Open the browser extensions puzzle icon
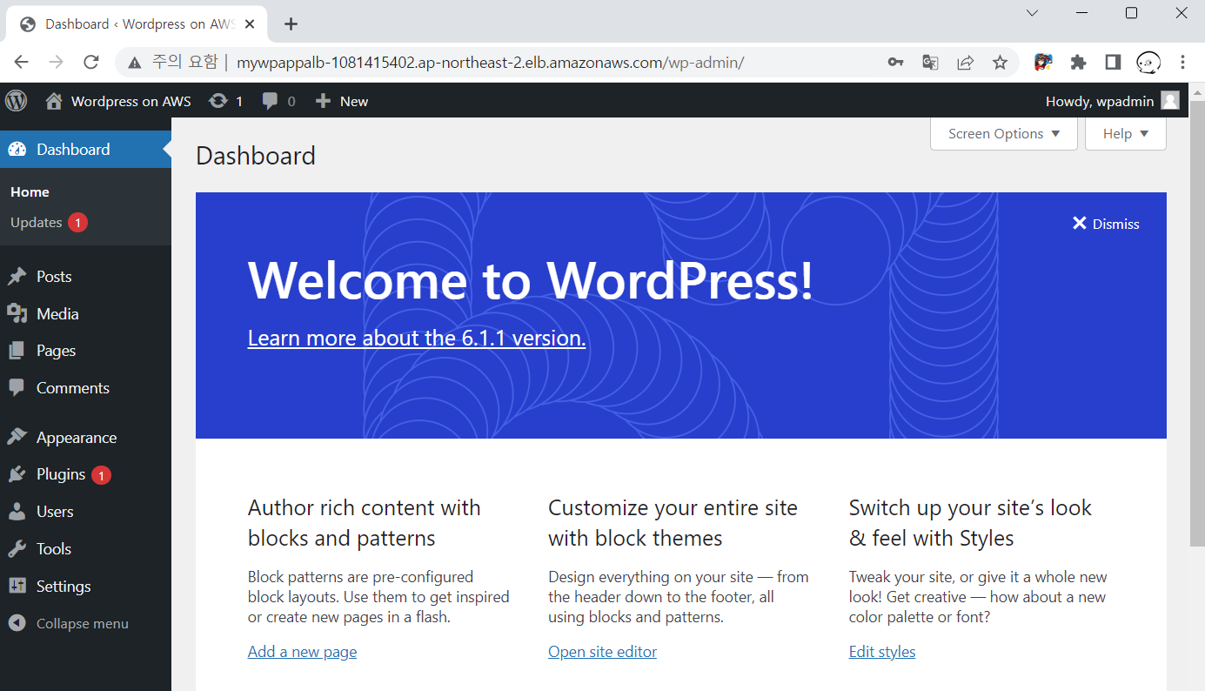This screenshot has height=691, width=1205. [x=1079, y=62]
